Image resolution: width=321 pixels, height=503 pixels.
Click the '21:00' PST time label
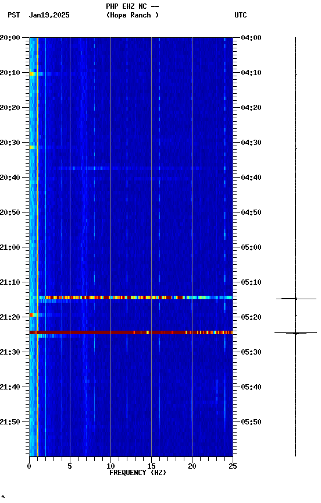point(10,247)
